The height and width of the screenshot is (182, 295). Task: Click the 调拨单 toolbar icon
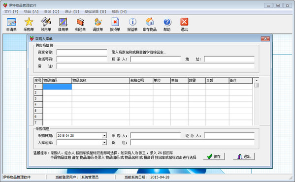tap(98, 22)
